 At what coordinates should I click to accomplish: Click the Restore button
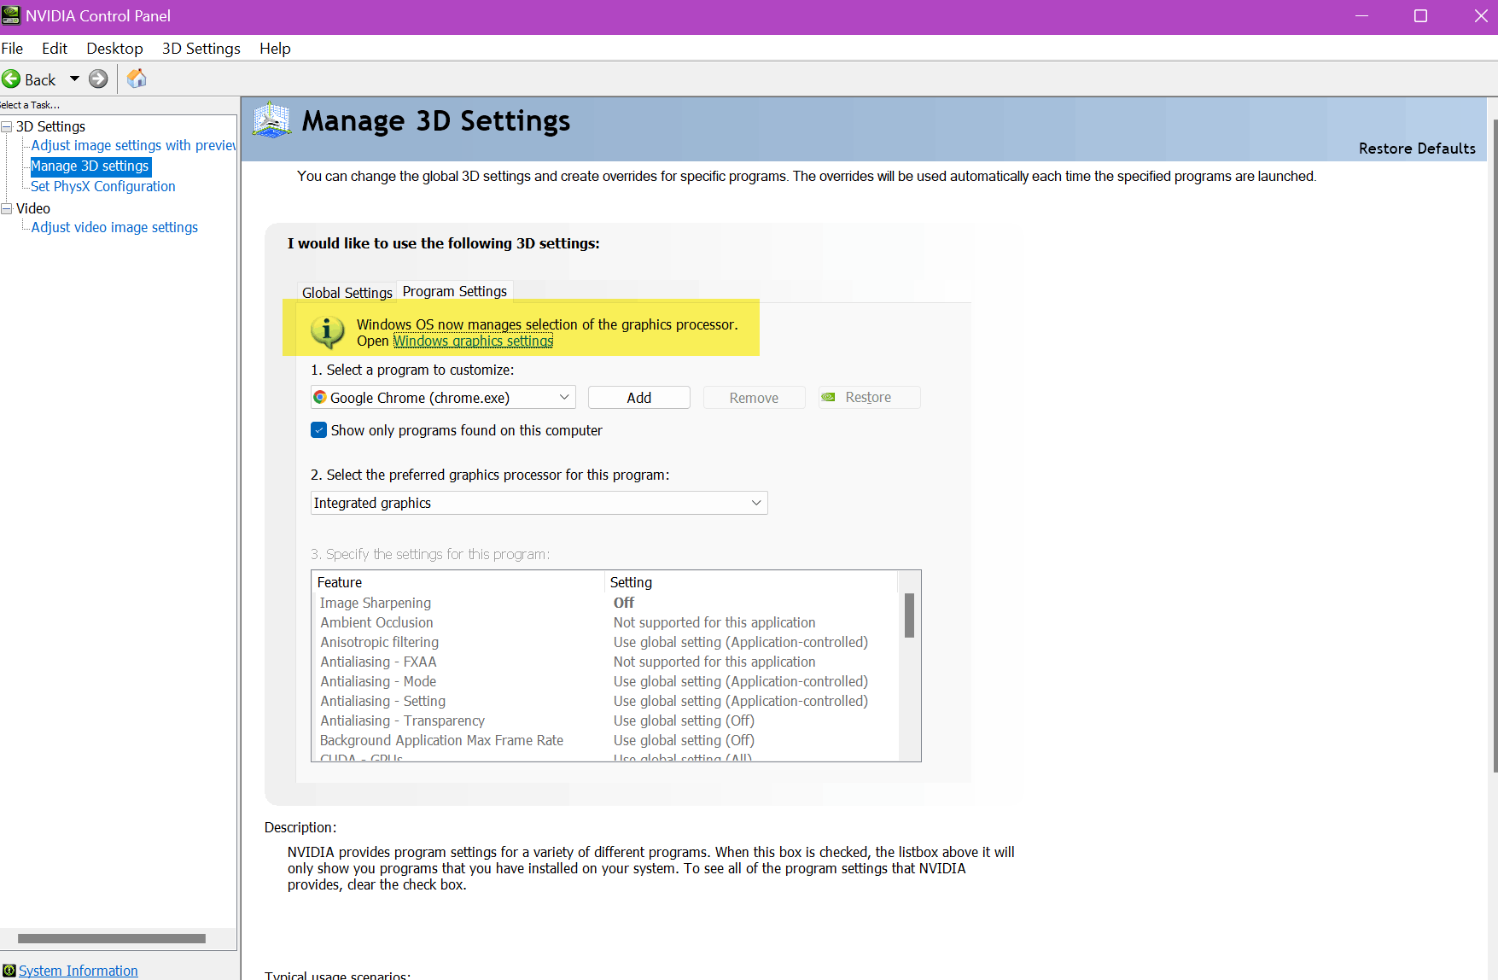pyautogui.click(x=870, y=397)
